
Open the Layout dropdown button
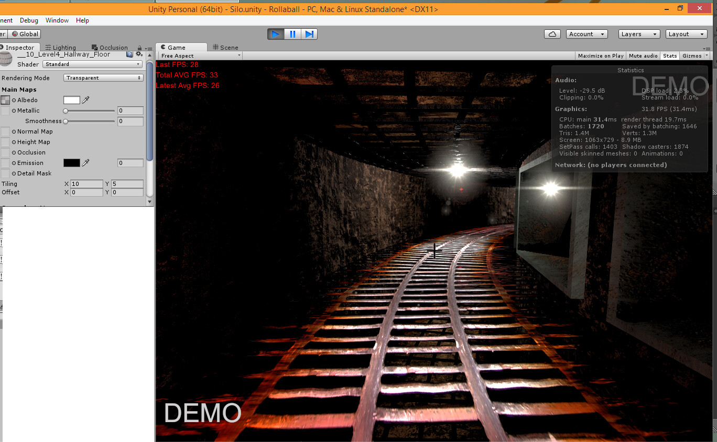[687, 34]
